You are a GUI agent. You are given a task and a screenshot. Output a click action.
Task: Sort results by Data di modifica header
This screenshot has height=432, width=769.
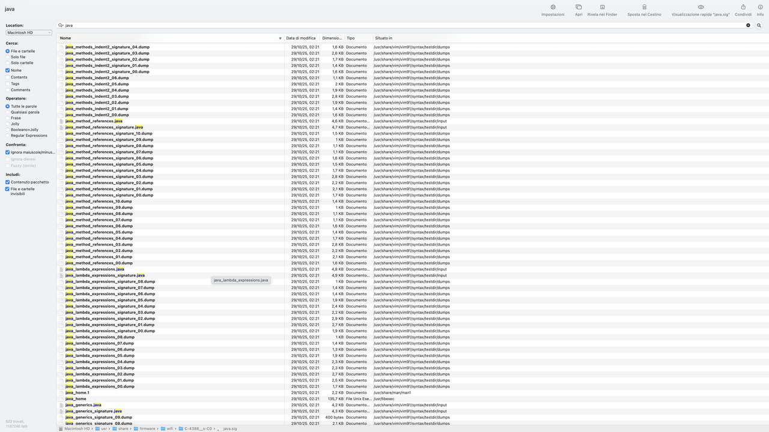299,38
